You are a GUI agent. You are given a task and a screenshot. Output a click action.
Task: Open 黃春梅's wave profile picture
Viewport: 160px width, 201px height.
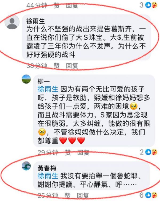[26, 166]
